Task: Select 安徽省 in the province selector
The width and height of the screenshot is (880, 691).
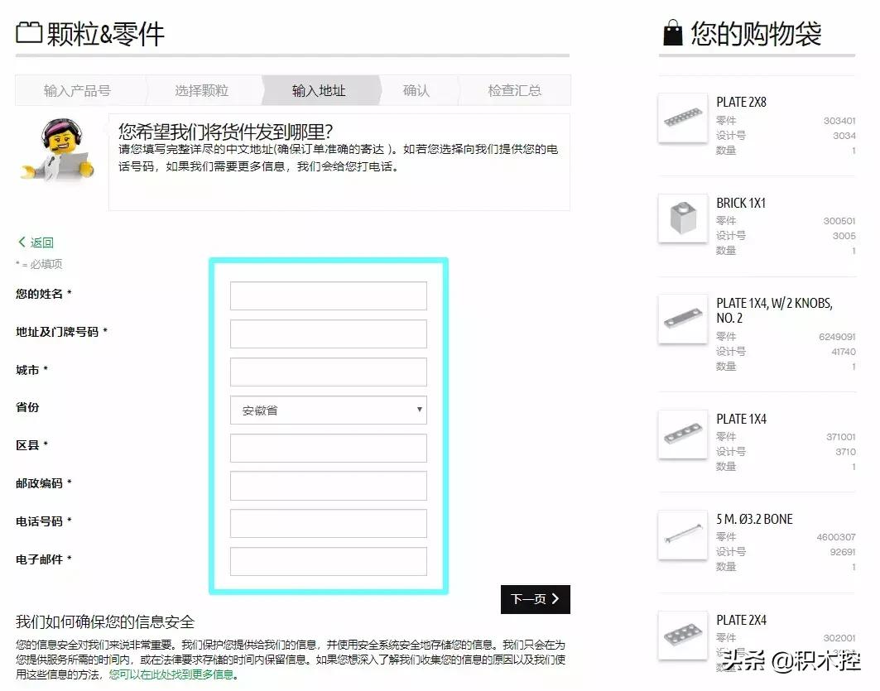Action: (328, 410)
